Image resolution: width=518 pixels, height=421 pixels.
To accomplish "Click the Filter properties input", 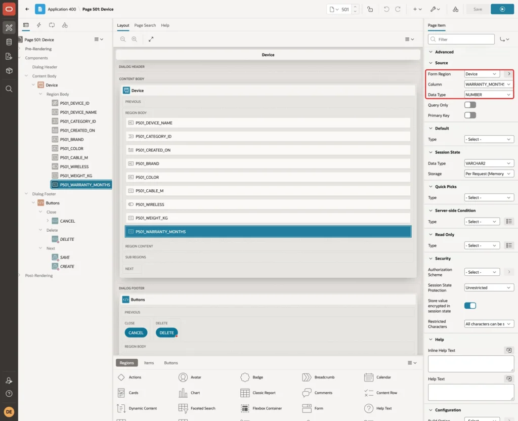I will click(461, 39).
